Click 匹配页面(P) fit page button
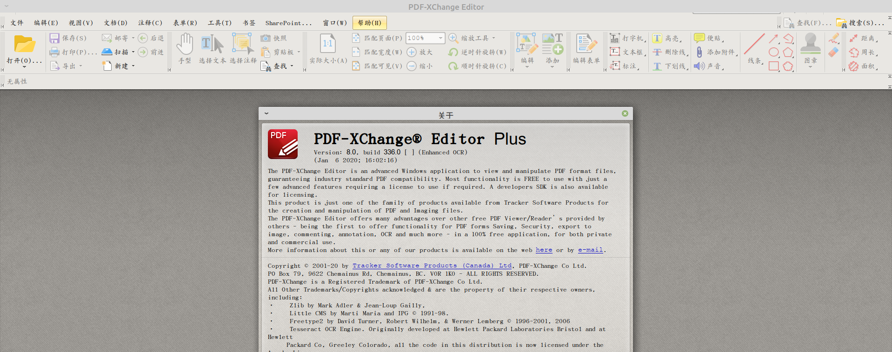This screenshot has height=352, width=892. point(377,38)
